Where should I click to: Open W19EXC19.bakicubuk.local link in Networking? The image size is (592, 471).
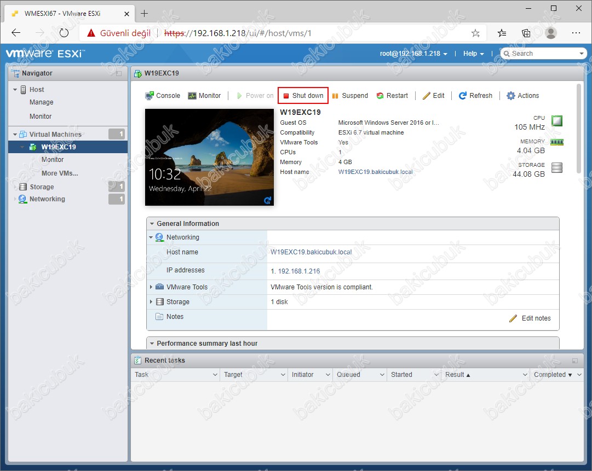[311, 252]
